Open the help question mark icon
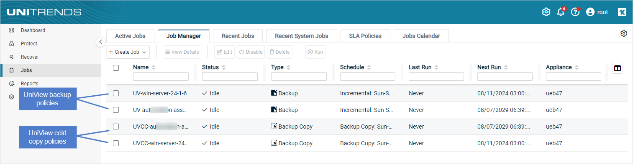 [575, 12]
